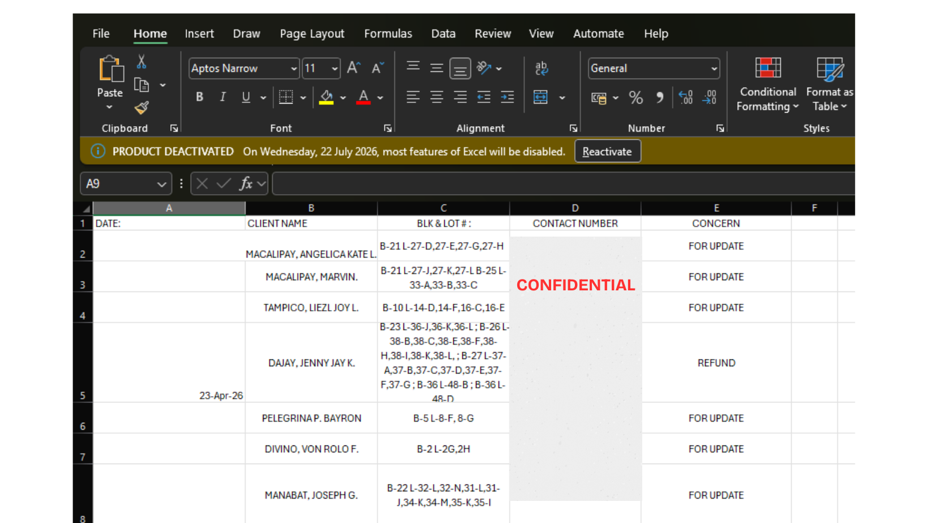928x523 pixels.
Task: Click the Merge & Center icon
Action: [541, 97]
